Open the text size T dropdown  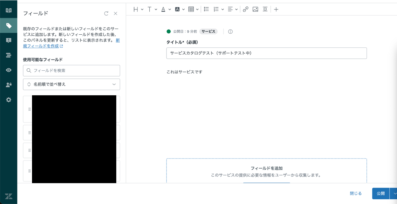pyautogui.click(x=152, y=9)
